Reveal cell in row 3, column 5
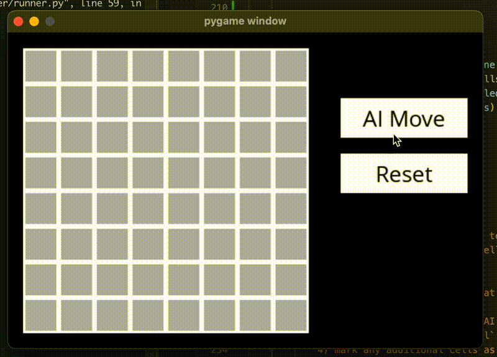Image resolution: width=497 pixels, height=357 pixels. [184, 137]
